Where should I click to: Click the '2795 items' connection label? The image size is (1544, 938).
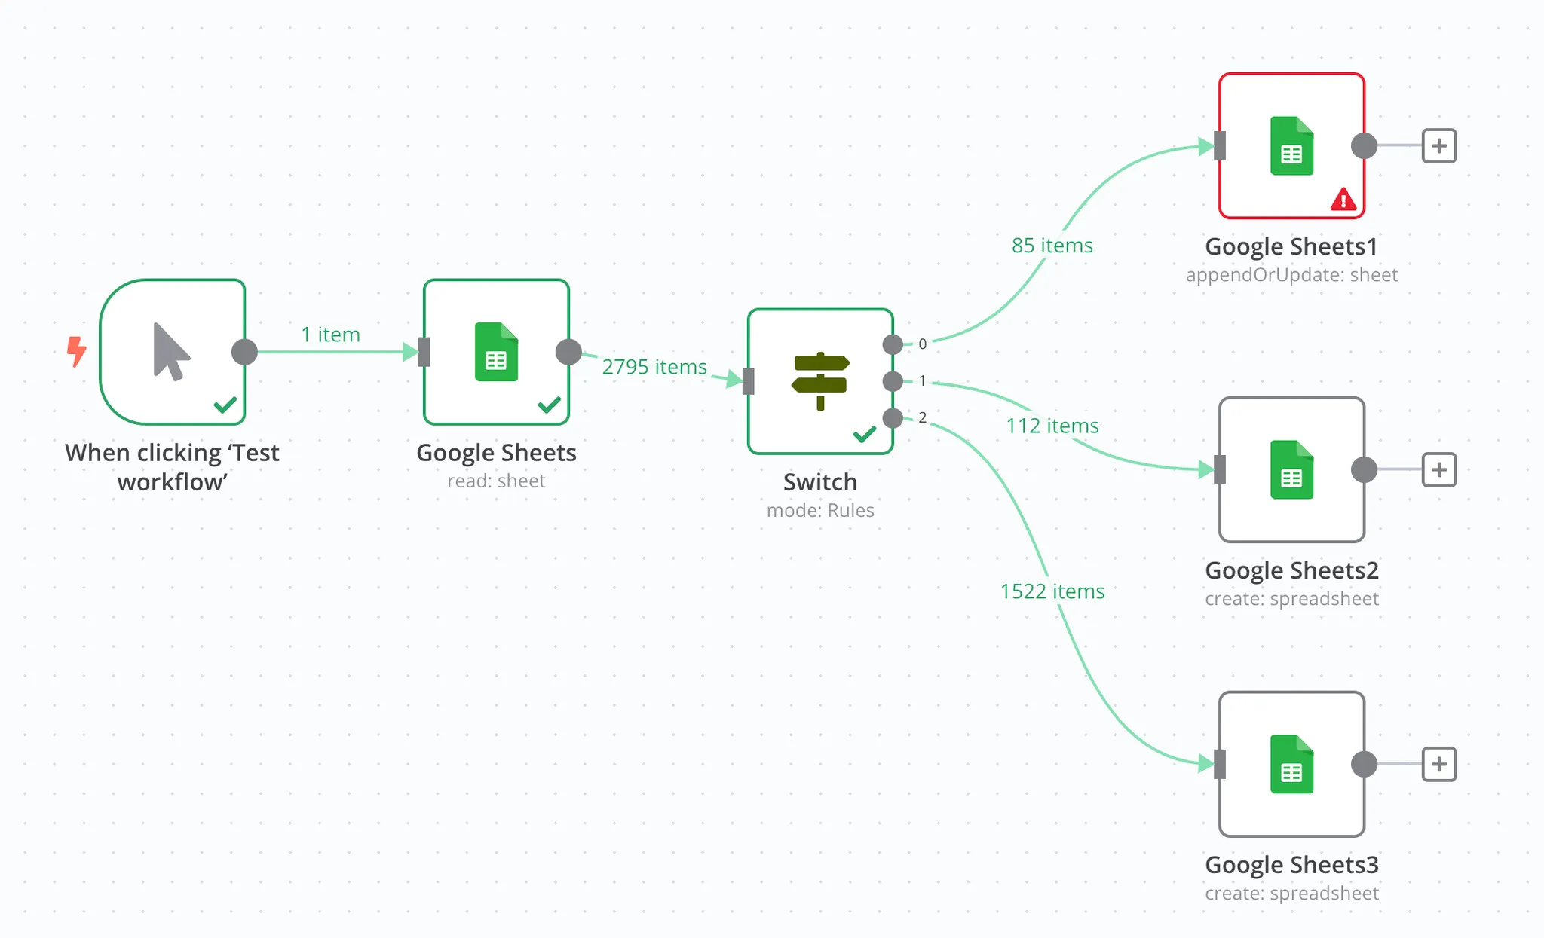[654, 367]
